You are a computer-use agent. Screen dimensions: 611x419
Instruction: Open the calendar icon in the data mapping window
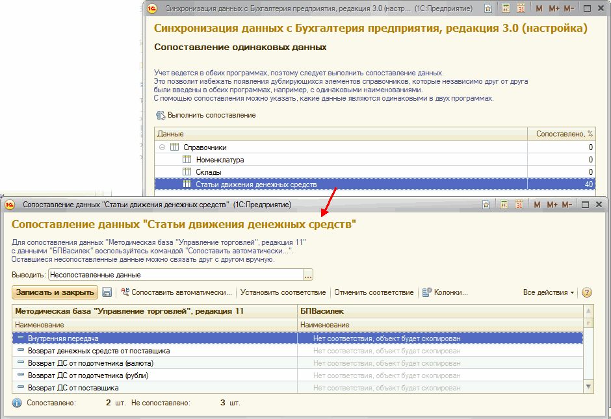[519, 205]
